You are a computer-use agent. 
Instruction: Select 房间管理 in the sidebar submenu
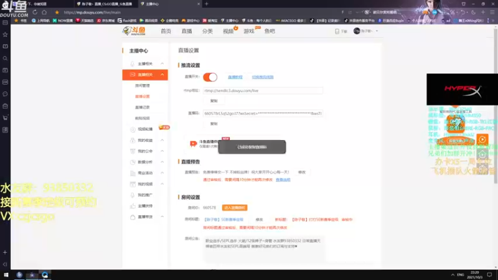click(x=143, y=86)
